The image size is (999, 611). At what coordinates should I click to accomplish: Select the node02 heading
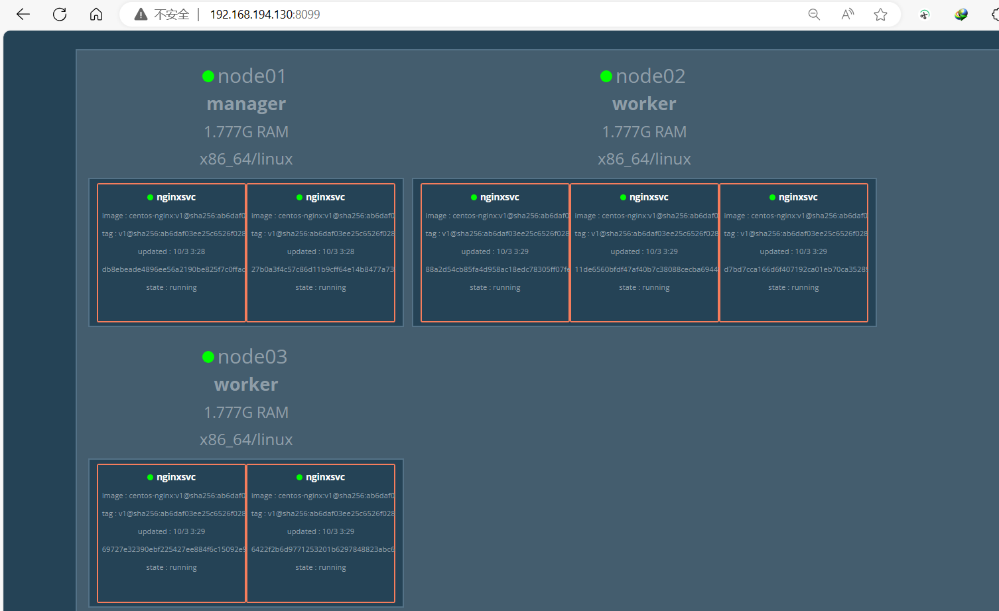650,76
